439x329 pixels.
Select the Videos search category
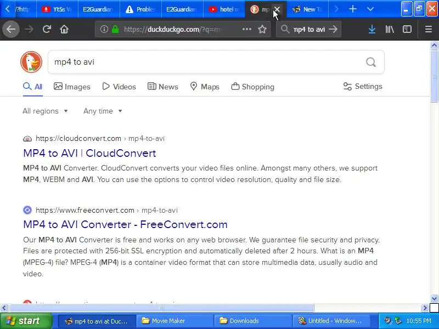click(x=119, y=87)
